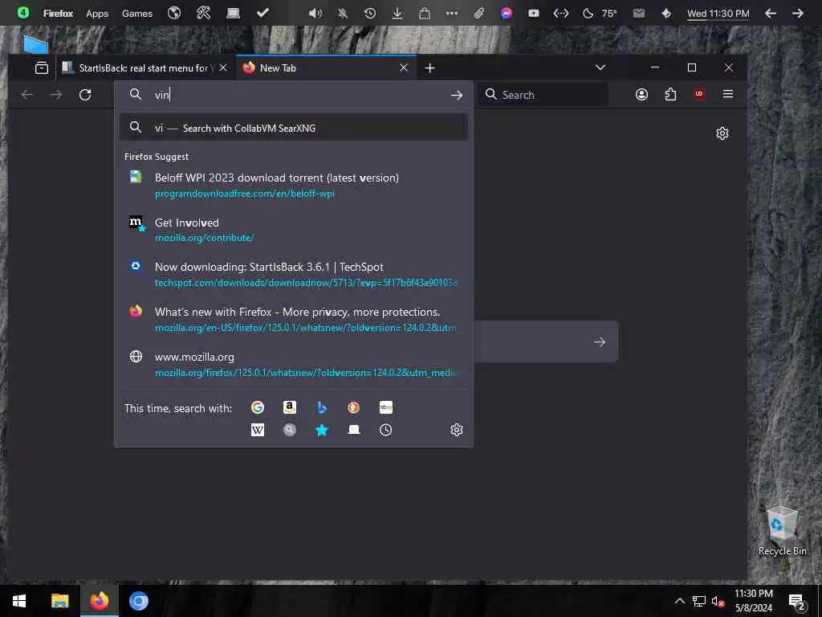Click the mail envelope icon in top bar

point(638,13)
